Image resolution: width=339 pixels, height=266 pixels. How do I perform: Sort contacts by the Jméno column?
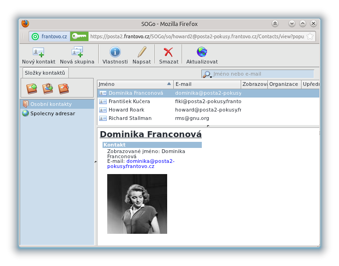pyautogui.click(x=131, y=84)
